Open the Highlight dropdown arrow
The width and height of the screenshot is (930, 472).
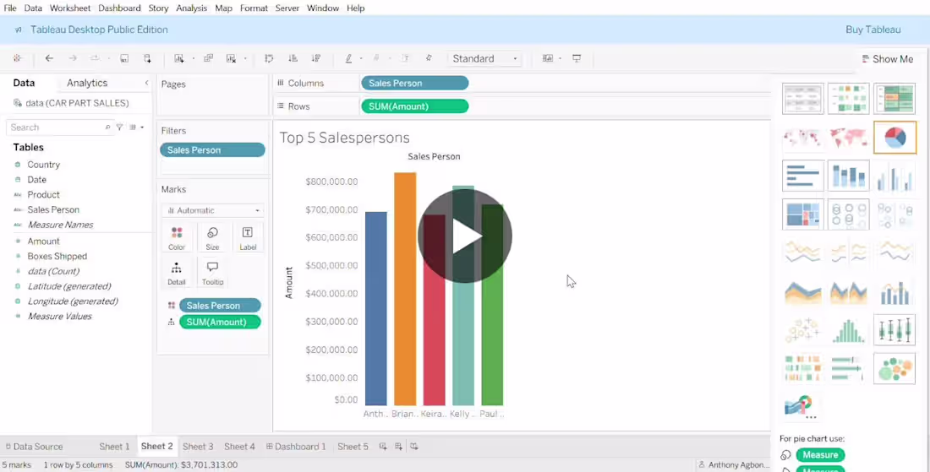pyautogui.click(x=361, y=58)
